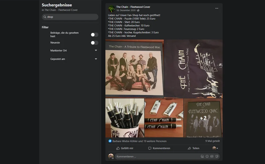265x164 pixels.
Task: Click the public globe privacy icon
Action: 138,10
